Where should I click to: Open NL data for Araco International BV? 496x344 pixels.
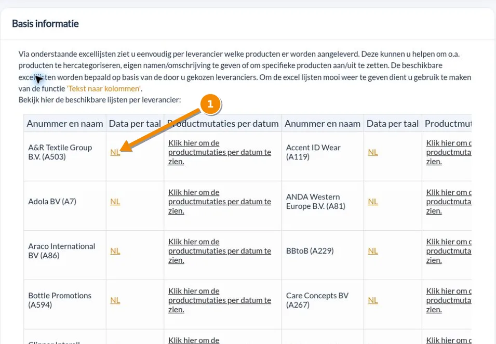pos(115,251)
